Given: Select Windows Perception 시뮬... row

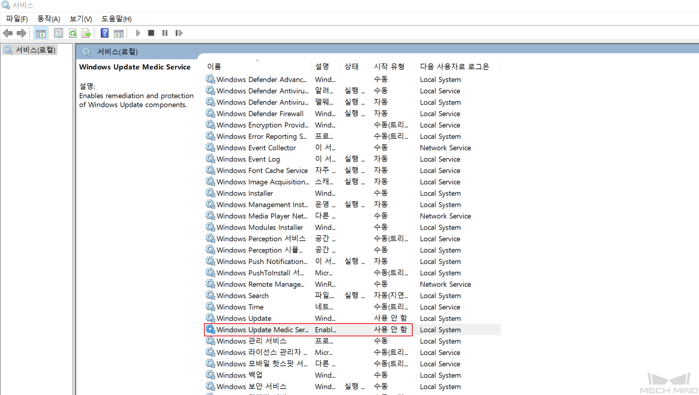Looking at the screenshot, I should [352, 250].
